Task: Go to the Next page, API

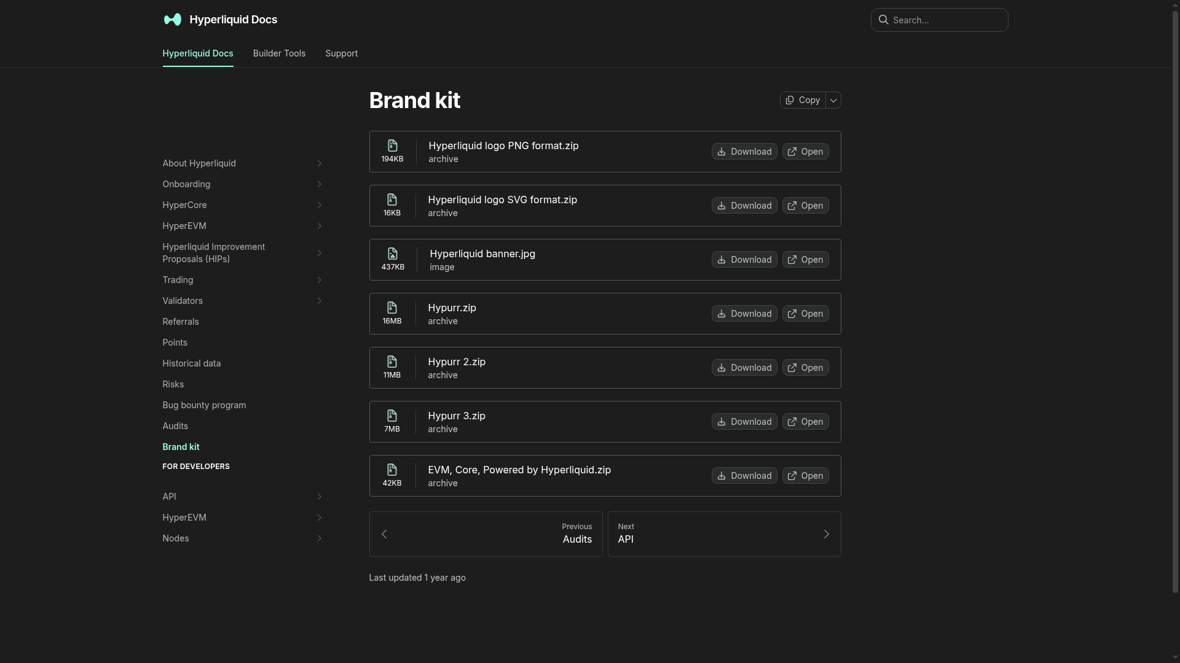Action: click(x=724, y=534)
